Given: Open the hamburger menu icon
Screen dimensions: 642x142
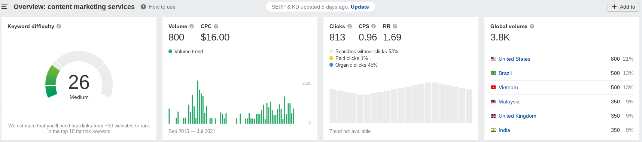Looking at the screenshot, I should 4,7.
